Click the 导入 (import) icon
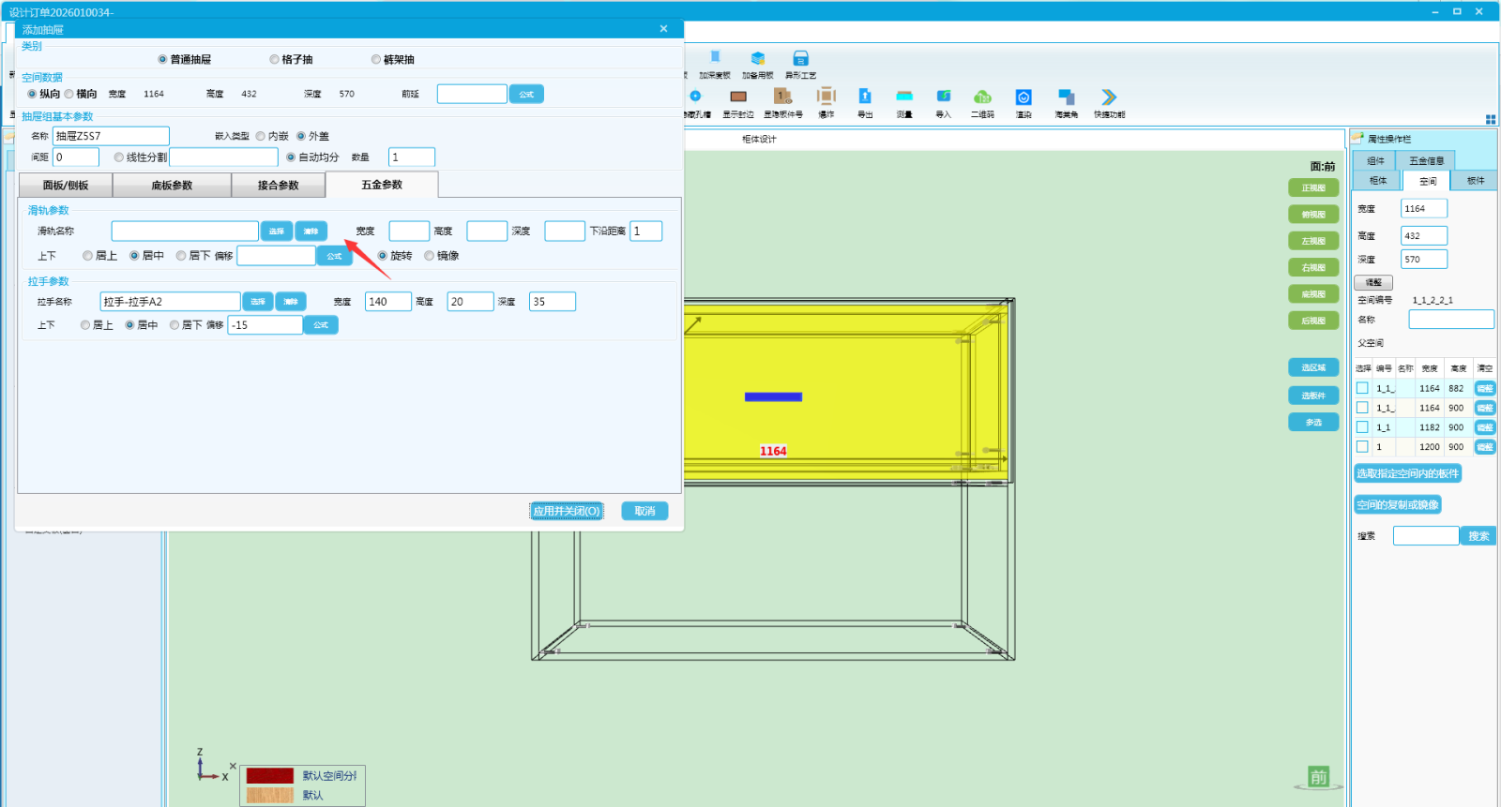1501x807 pixels. pos(943,97)
